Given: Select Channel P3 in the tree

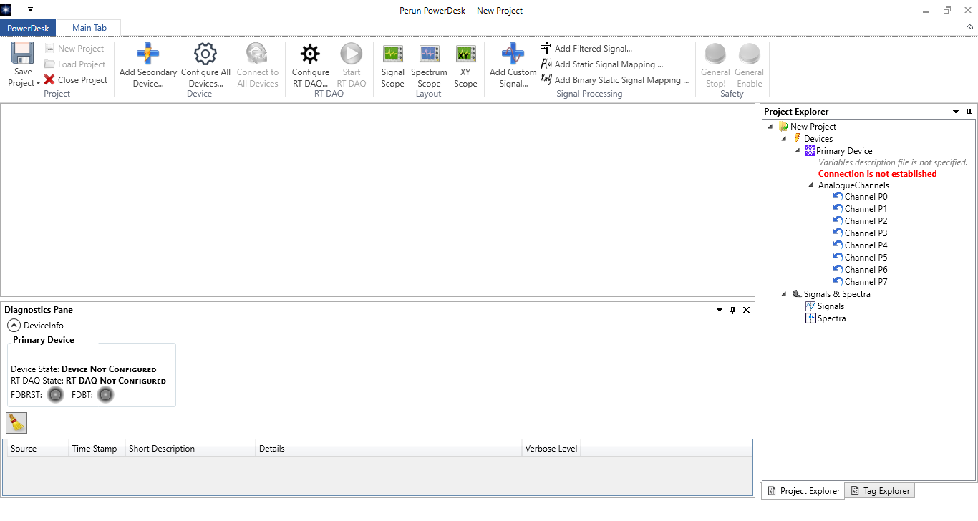Looking at the screenshot, I should coord(865,233).
